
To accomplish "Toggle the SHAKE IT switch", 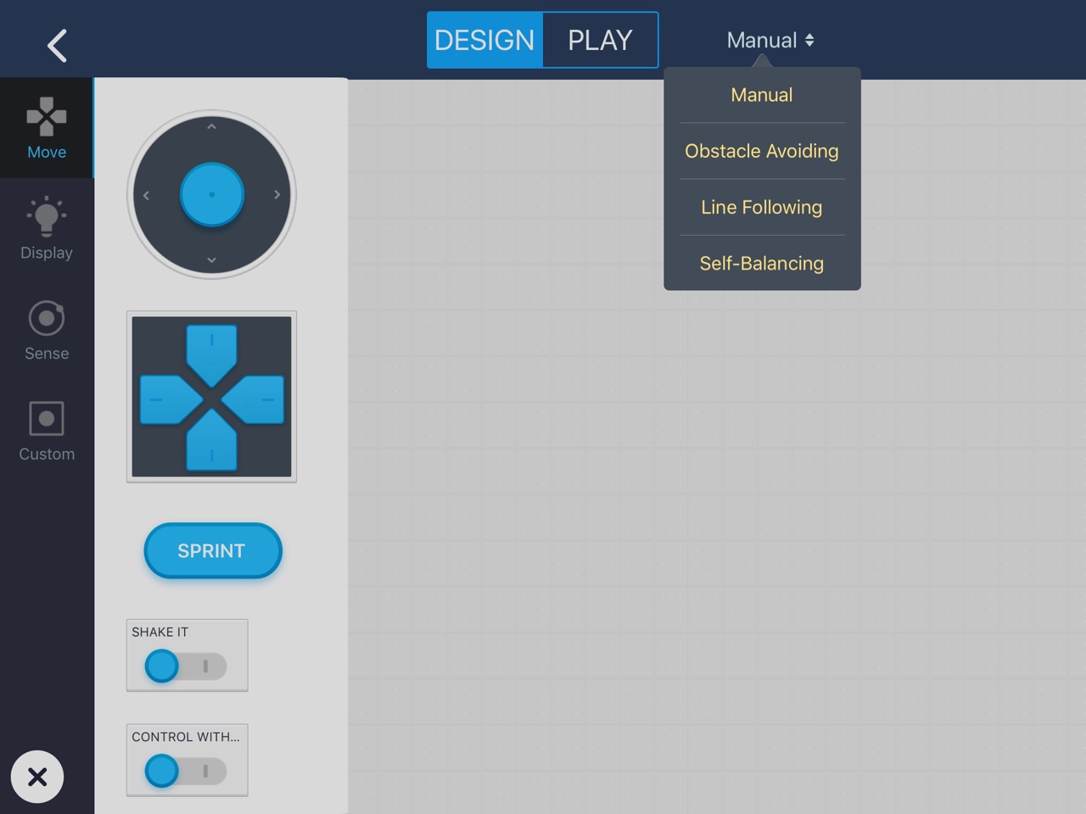I will (x=186, y=666).
